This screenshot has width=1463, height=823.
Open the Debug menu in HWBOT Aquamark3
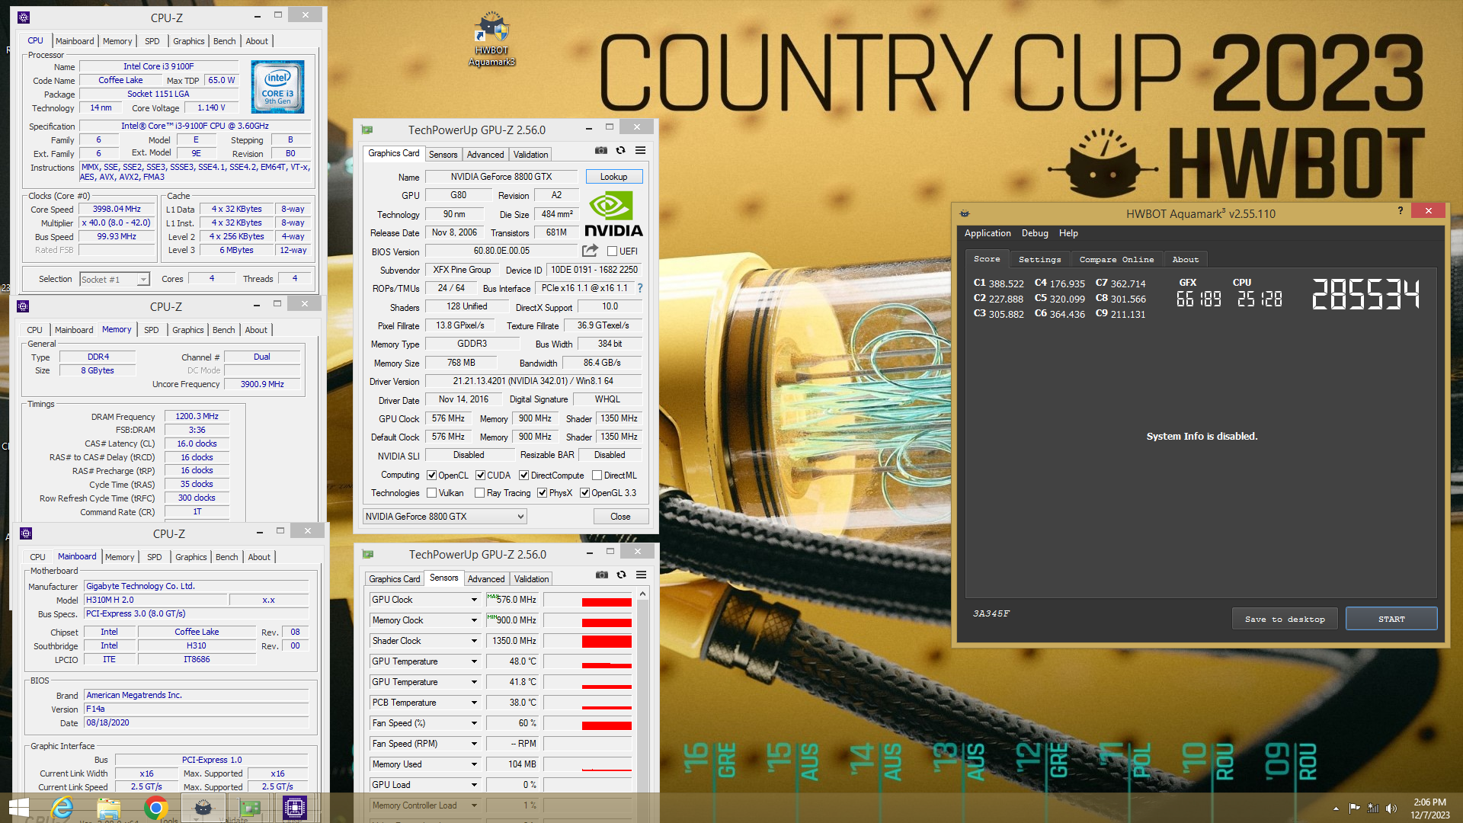[1035, 233]
